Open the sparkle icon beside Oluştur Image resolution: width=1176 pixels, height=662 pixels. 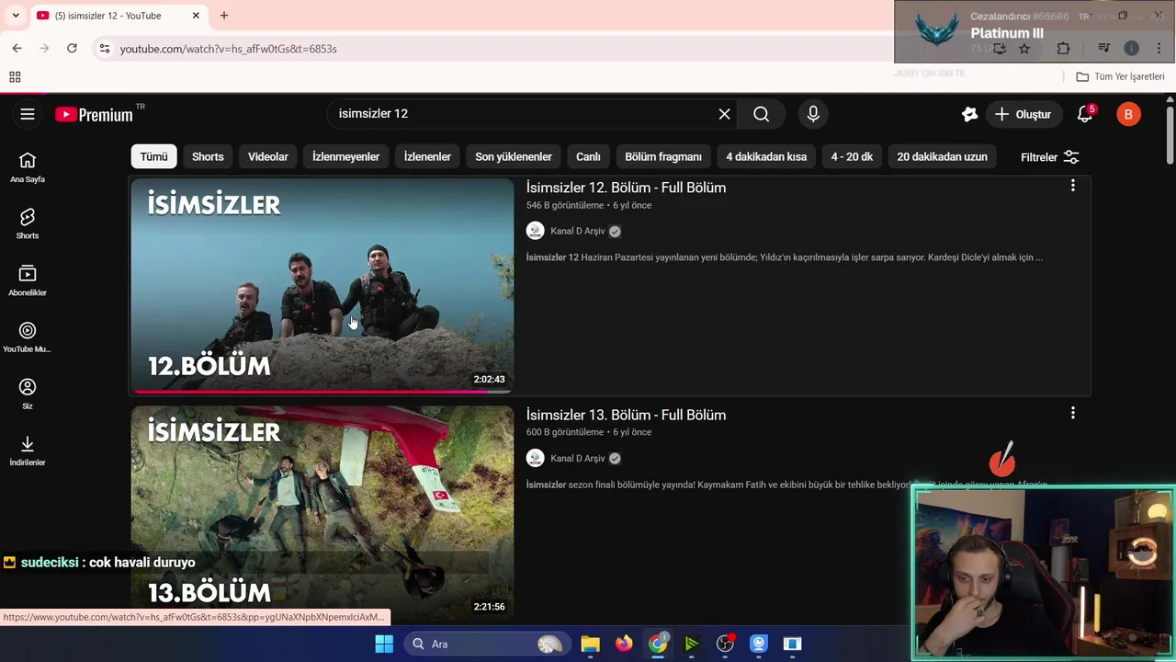point(969,114)
